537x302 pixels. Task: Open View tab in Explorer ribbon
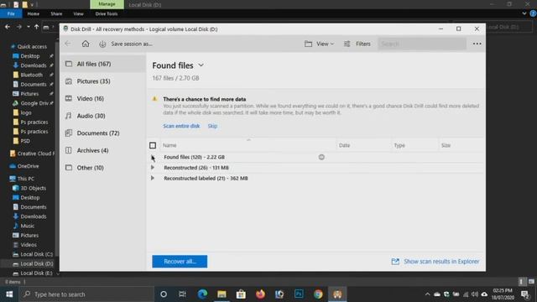(78, 13)
